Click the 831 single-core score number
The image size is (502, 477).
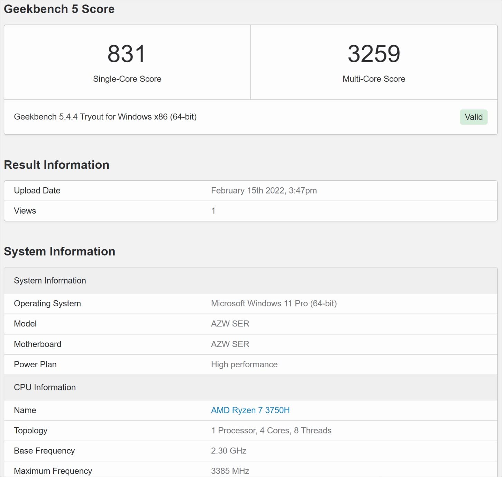pos(127,54)
